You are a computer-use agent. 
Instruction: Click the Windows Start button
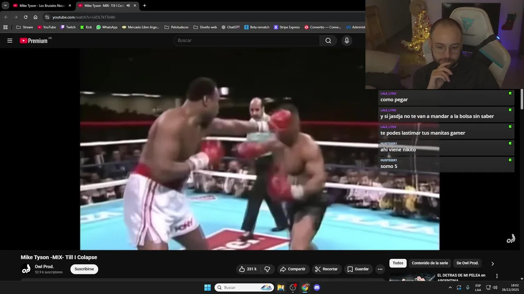point(208,287)
